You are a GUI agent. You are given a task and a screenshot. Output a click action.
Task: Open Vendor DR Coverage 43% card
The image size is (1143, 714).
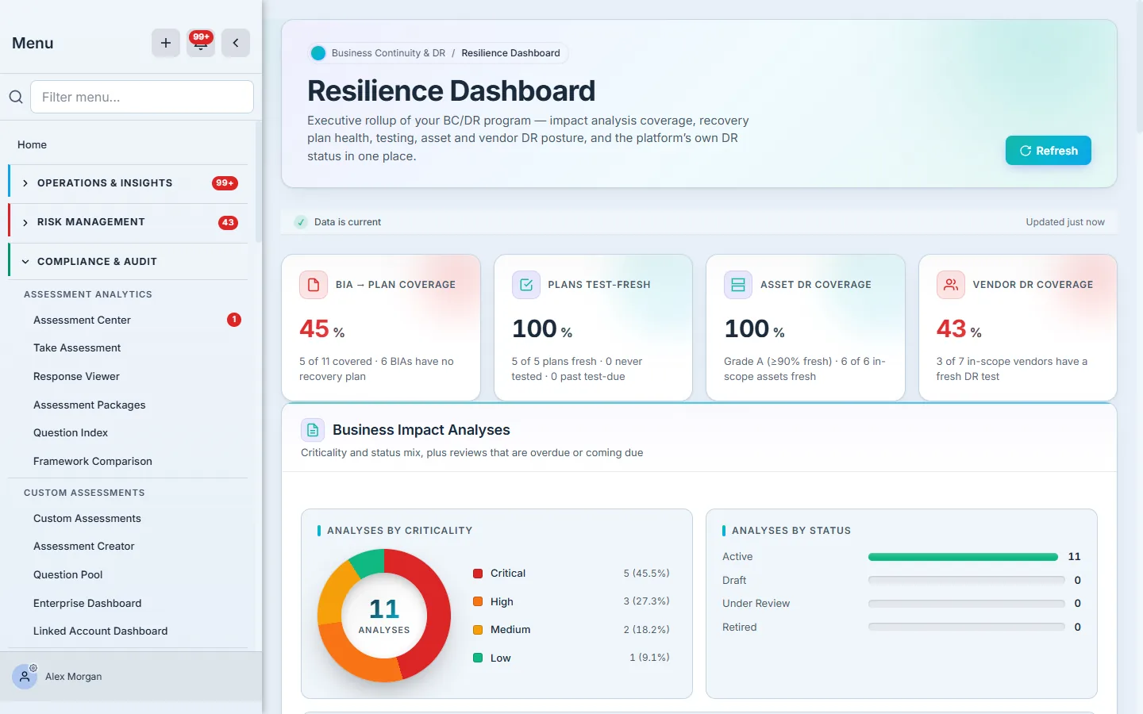pos(1018,328)
